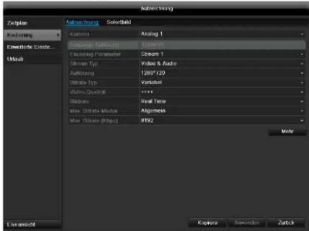Click the greyed-out Eingangs Auflösung field
The image size is (309, 231).
222,45
